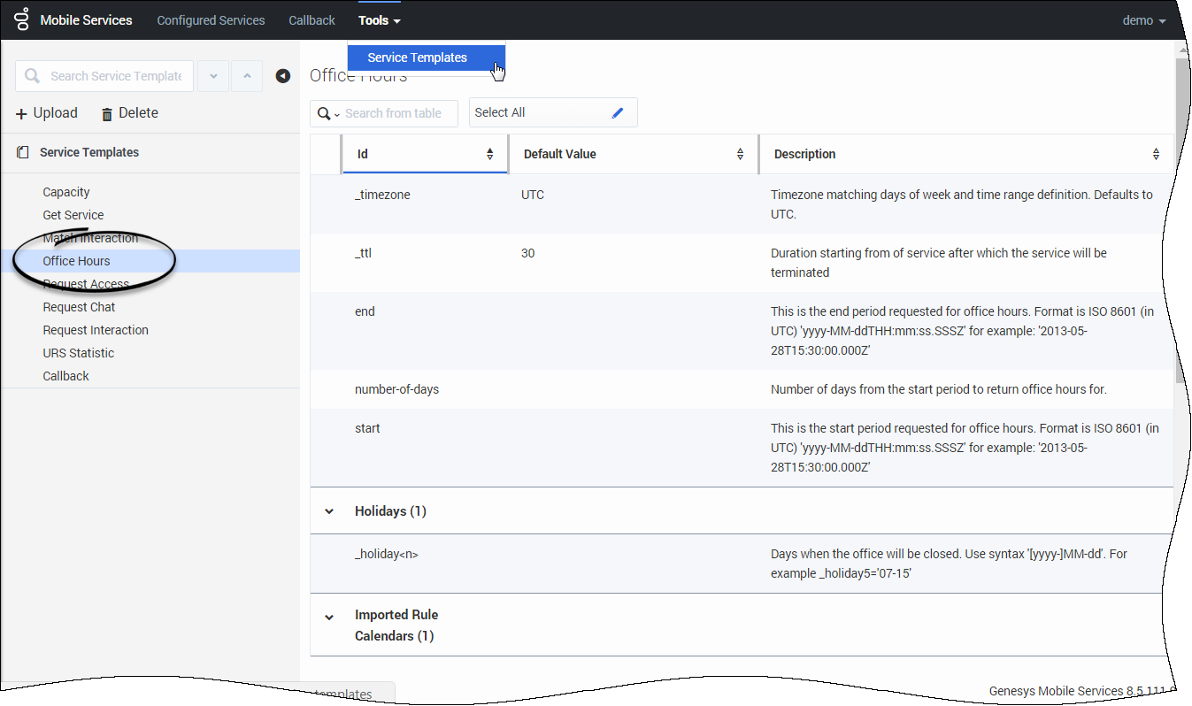The height and width of the screenshot is (706, 1192).
Task: Click the Delete button
Action: tap(129, 113)
